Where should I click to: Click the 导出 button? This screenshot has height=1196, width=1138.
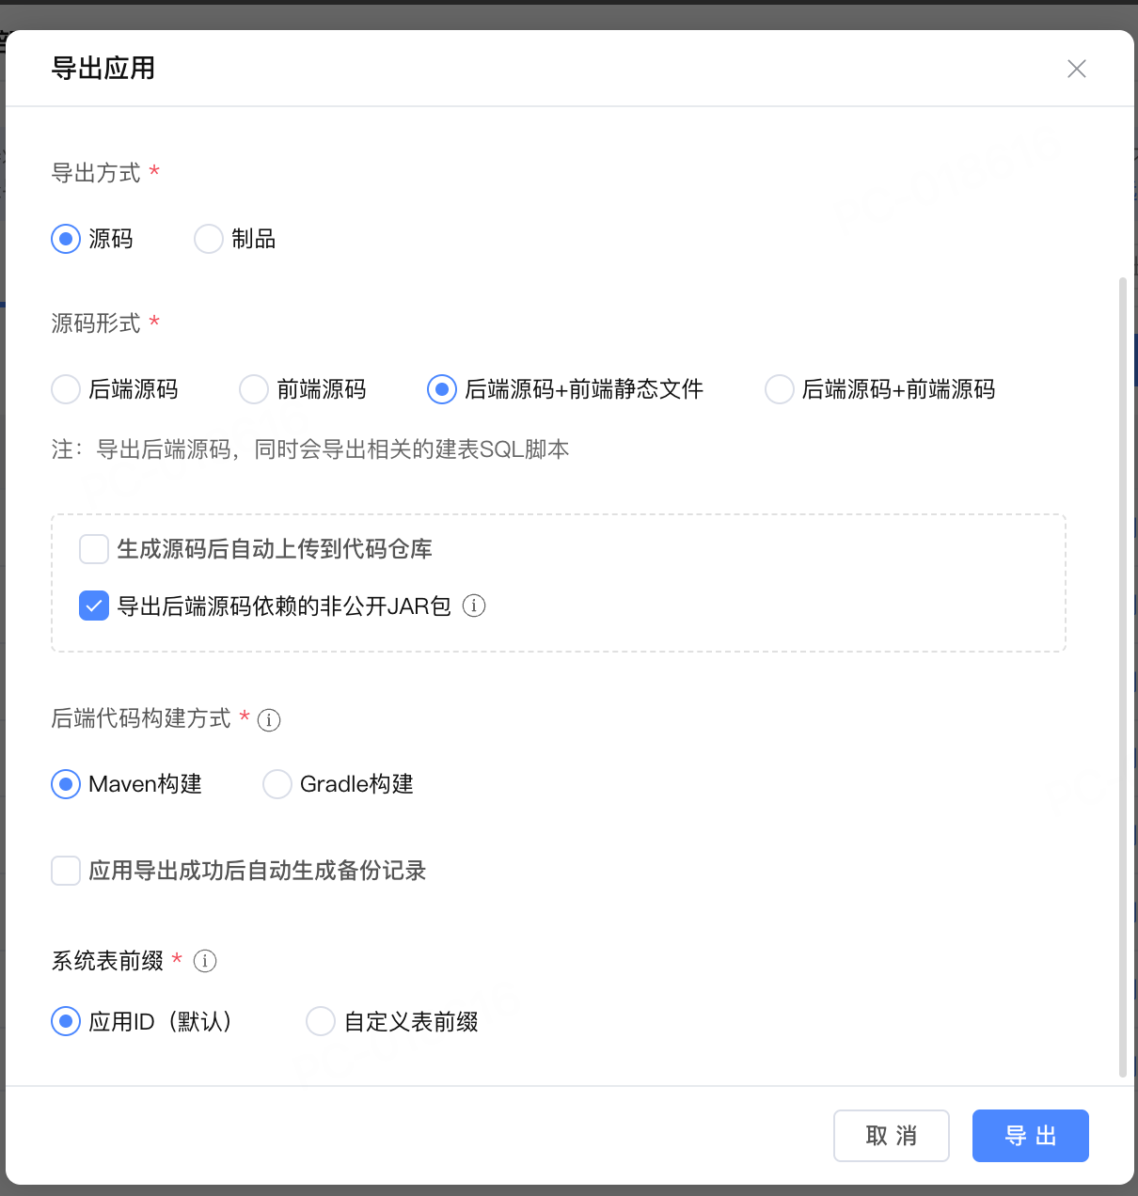1031,1136
